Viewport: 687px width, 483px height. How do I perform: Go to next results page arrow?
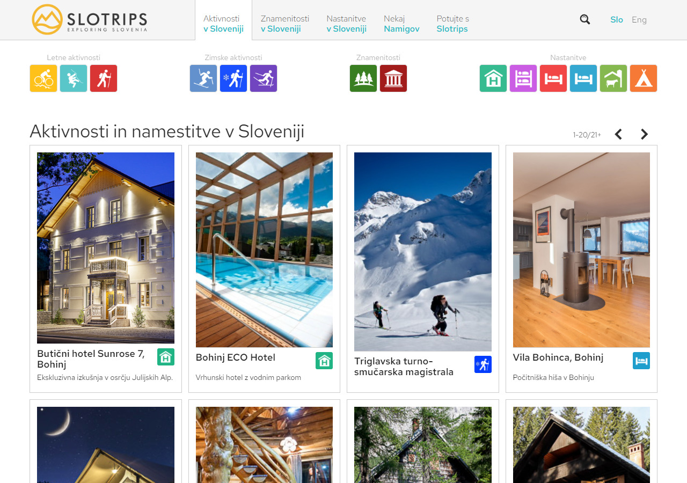coord(645,134)
